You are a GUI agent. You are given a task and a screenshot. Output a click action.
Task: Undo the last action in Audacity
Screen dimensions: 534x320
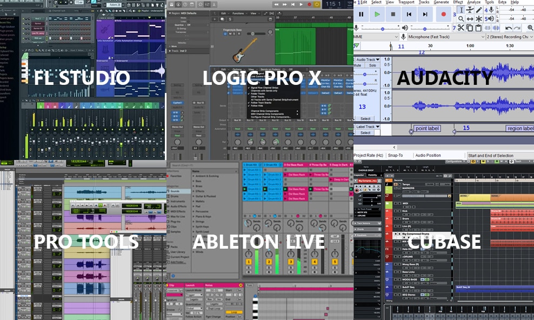(509, 28)
